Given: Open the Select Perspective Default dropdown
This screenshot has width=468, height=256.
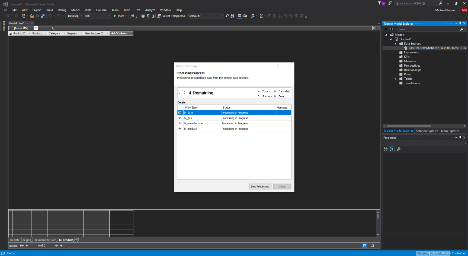Looking at the screenshot, I should tap(205, 16).
